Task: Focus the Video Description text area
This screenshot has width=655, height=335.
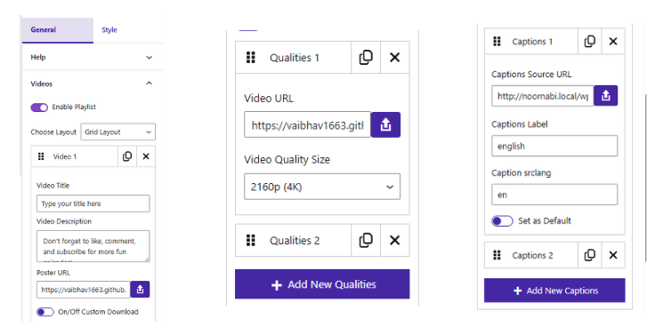Action: tap(93, 246)
